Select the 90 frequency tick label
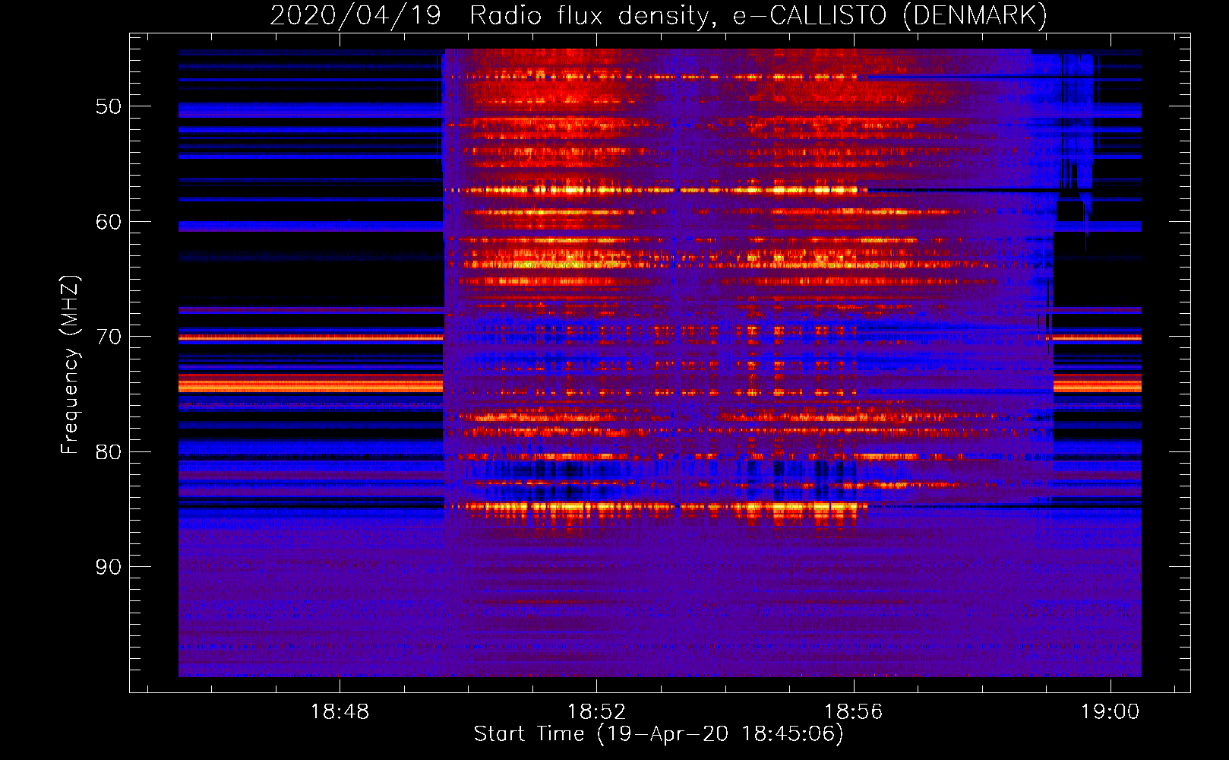This screenshot has width=1229, height=760. (x=109, y=567)
